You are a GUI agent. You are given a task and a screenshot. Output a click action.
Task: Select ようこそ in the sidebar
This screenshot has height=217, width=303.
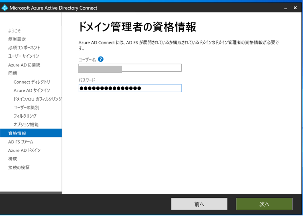[x=14, y=31]
